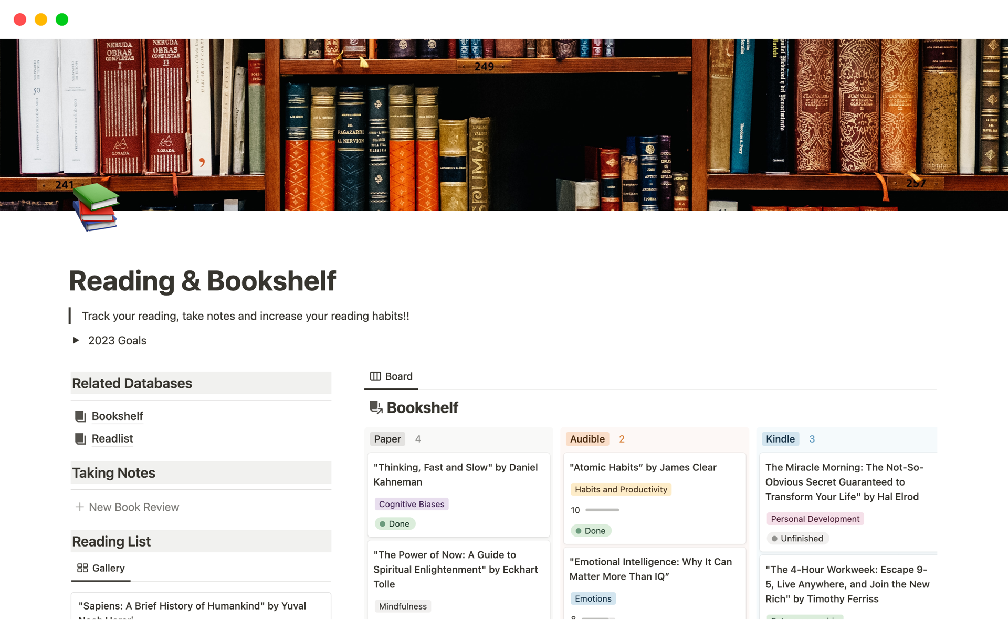Toggle Done status on Thinking Fast and Slow
The height and width of the screenshot is (630, 1008).
point(395,523)
